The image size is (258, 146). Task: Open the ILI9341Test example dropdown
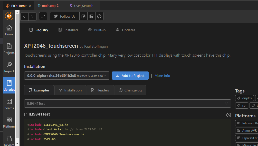[x=128, y=103]
